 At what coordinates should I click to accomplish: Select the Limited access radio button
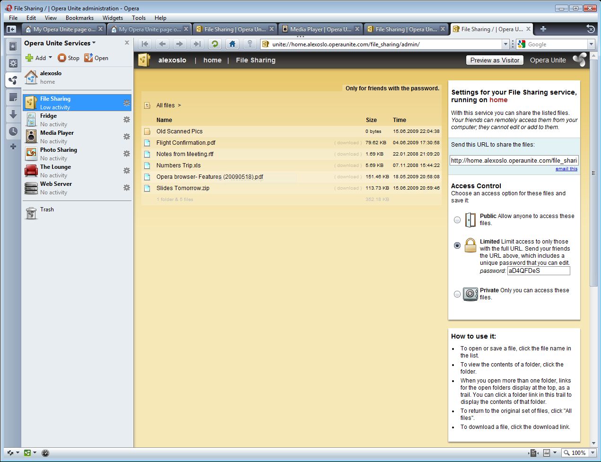pyautogui.click(x=457, y=245)
